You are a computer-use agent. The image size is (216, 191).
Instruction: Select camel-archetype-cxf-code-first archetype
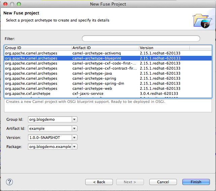pos(108,63)
